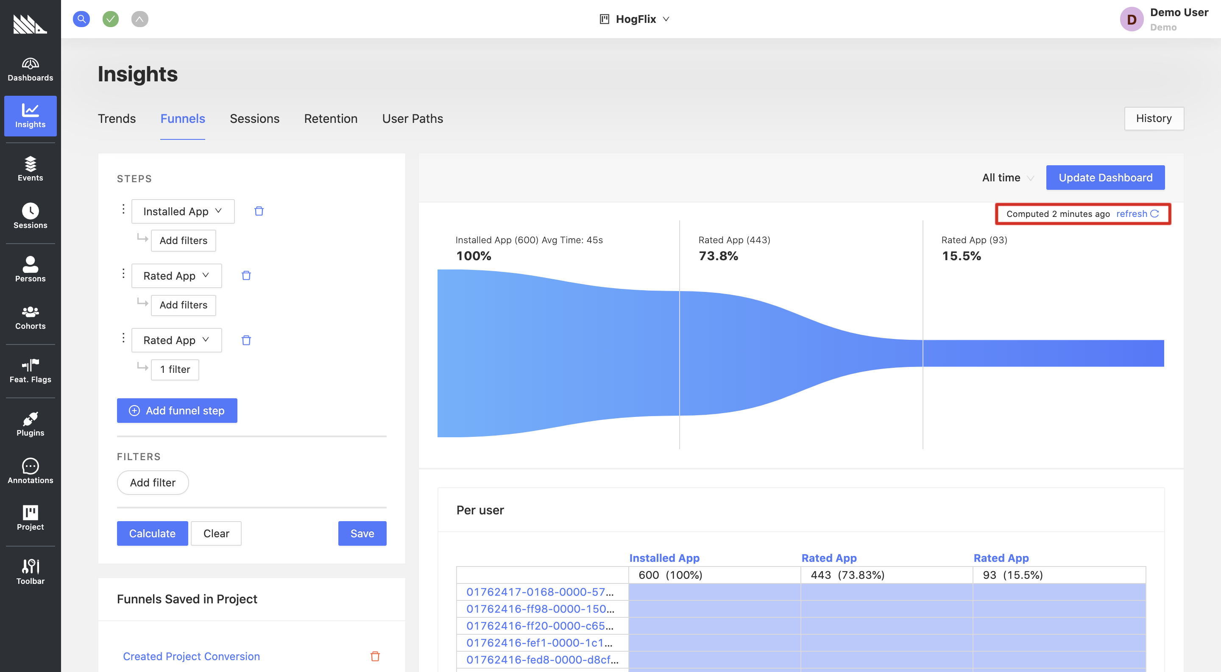Switch to the User Paths tab

[x=413, y=118]
